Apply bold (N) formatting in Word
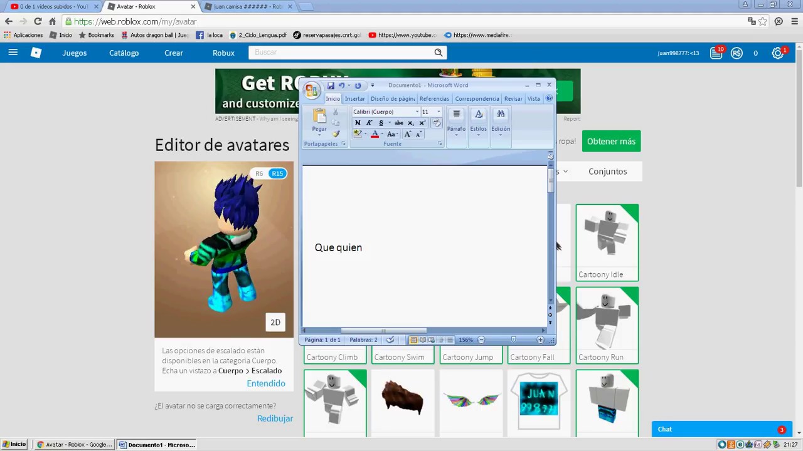Viewport: 803px width, 451px height. click(x=358, y=123)
